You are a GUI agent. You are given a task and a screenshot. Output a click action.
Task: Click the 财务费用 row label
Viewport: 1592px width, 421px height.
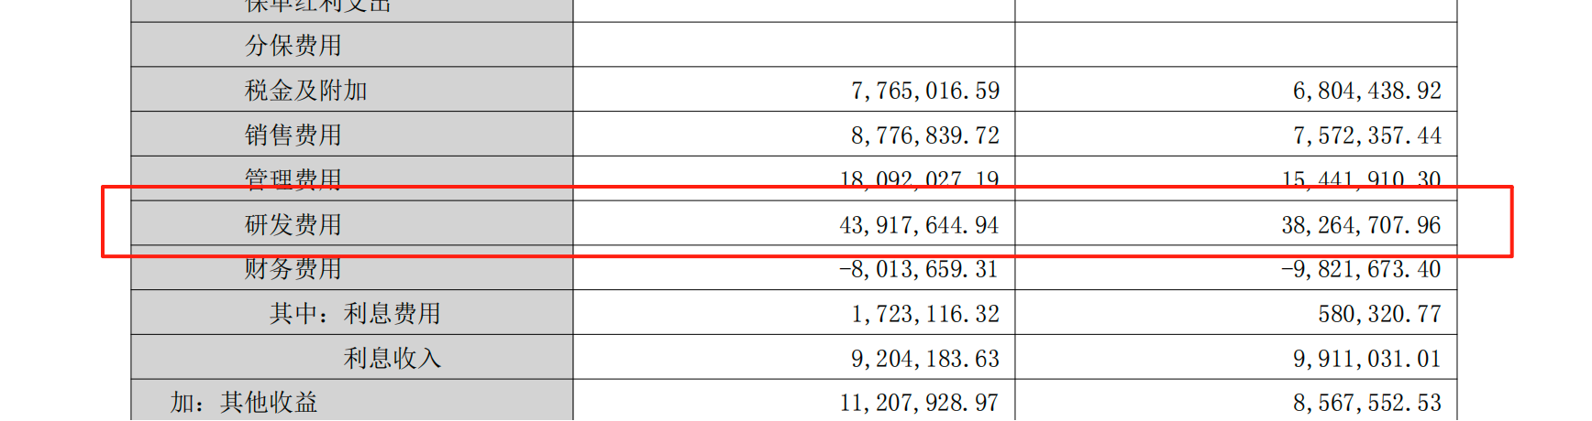(293, 269)
